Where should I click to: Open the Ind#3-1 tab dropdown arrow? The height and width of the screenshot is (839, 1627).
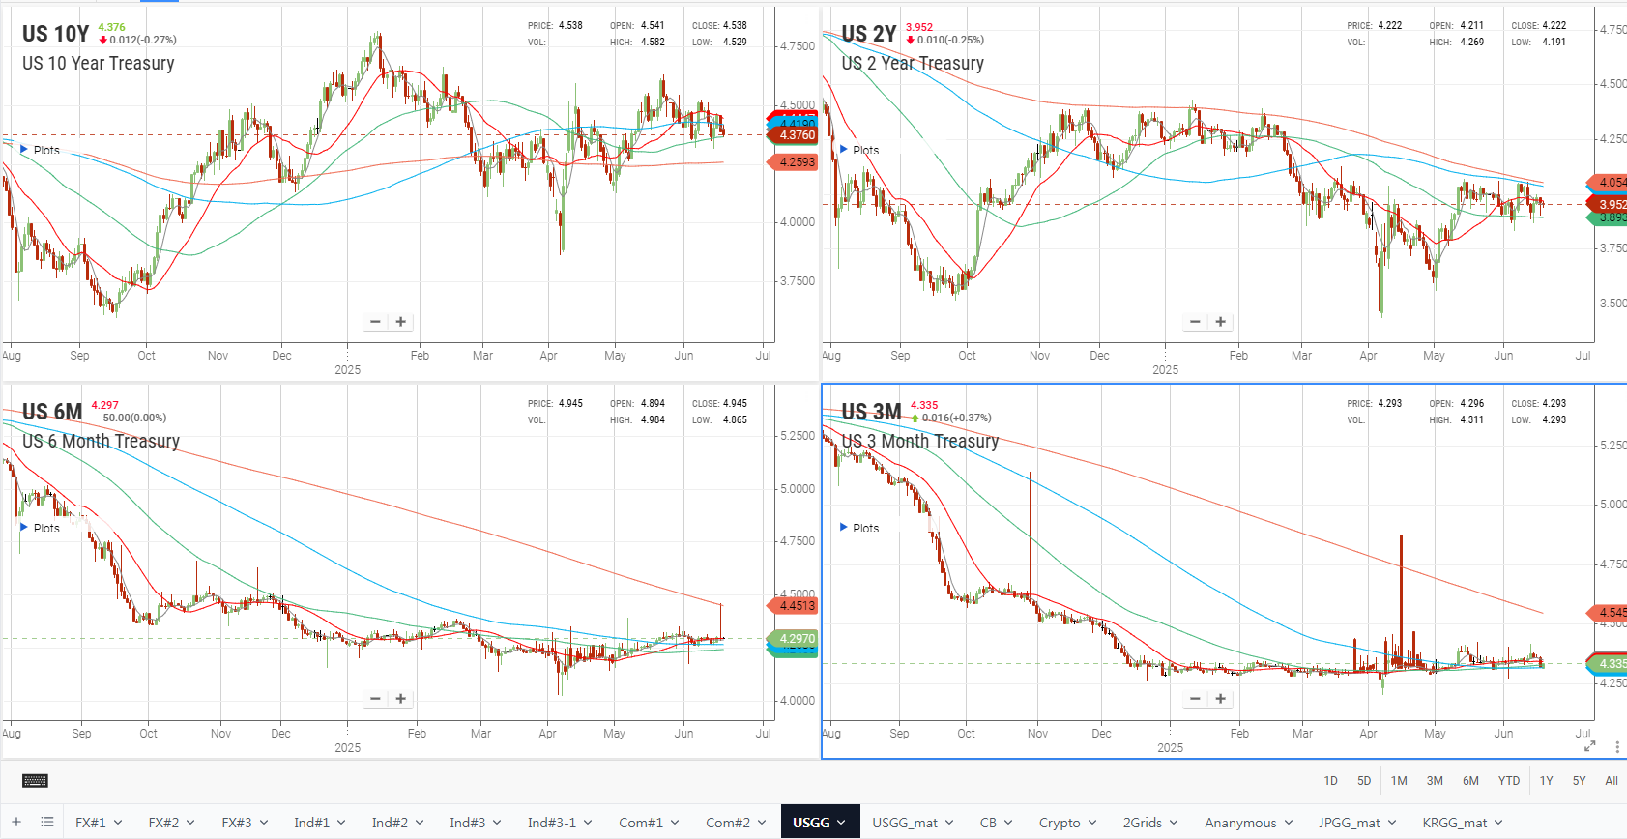pos(587,823)
